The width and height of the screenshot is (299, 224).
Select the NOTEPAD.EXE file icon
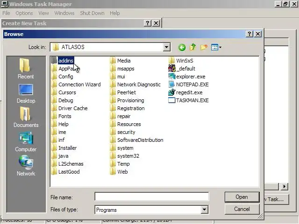171,84
